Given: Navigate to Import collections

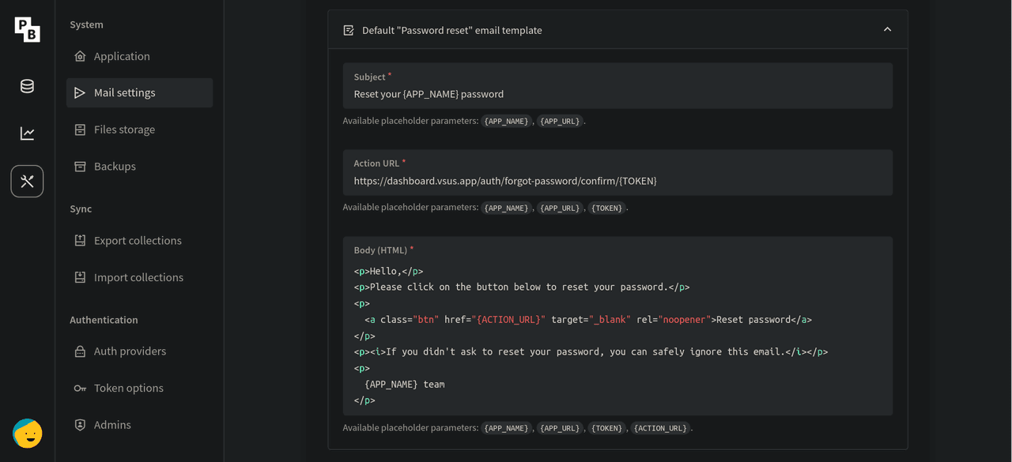Looking at the screenshot, I should point(138,277).
